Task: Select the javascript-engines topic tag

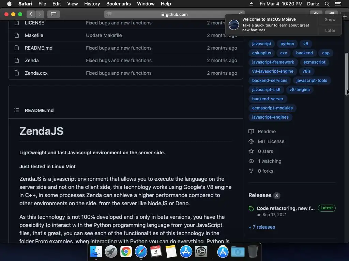Action: tap(270, 117)
